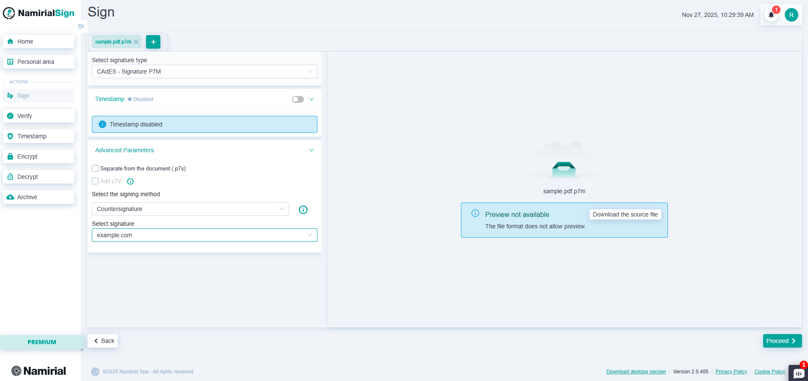This screenshot has width=808, height=381.
Task: Check Separate from the document (.p7s)
Action: pyautogui.click(x=95, y=168)
